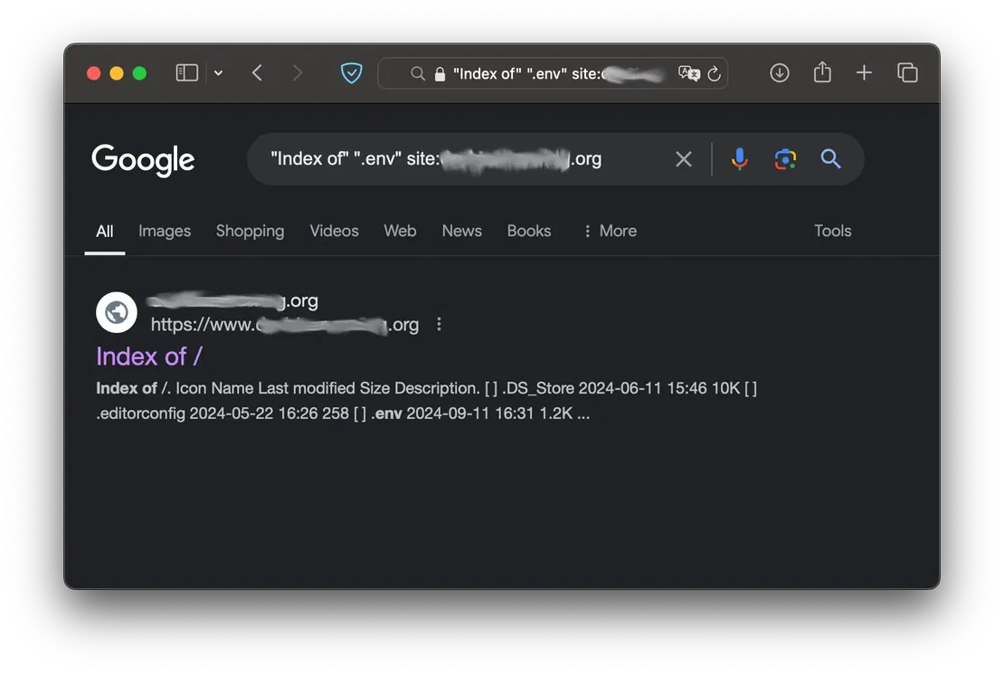Switch to Web results
This screenshot has width=1004, height=674.
coord(400,231)
